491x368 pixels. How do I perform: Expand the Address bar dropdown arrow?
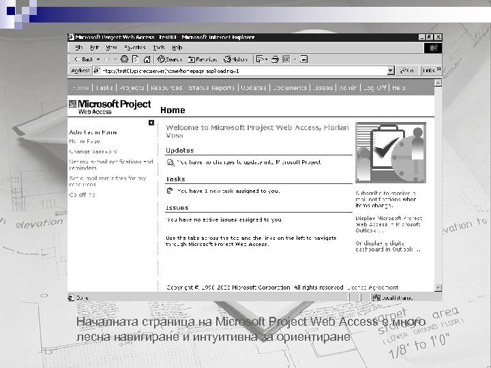[391, 71]
